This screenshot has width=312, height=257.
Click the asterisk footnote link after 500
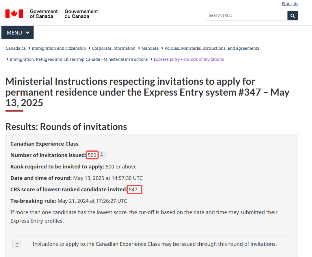102,154
